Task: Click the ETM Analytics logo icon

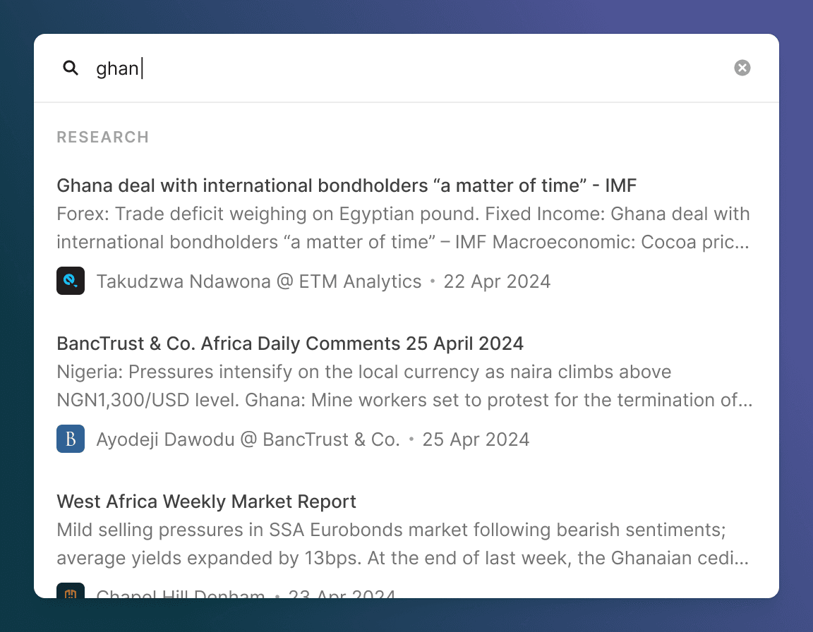Action: pos(71,281)
